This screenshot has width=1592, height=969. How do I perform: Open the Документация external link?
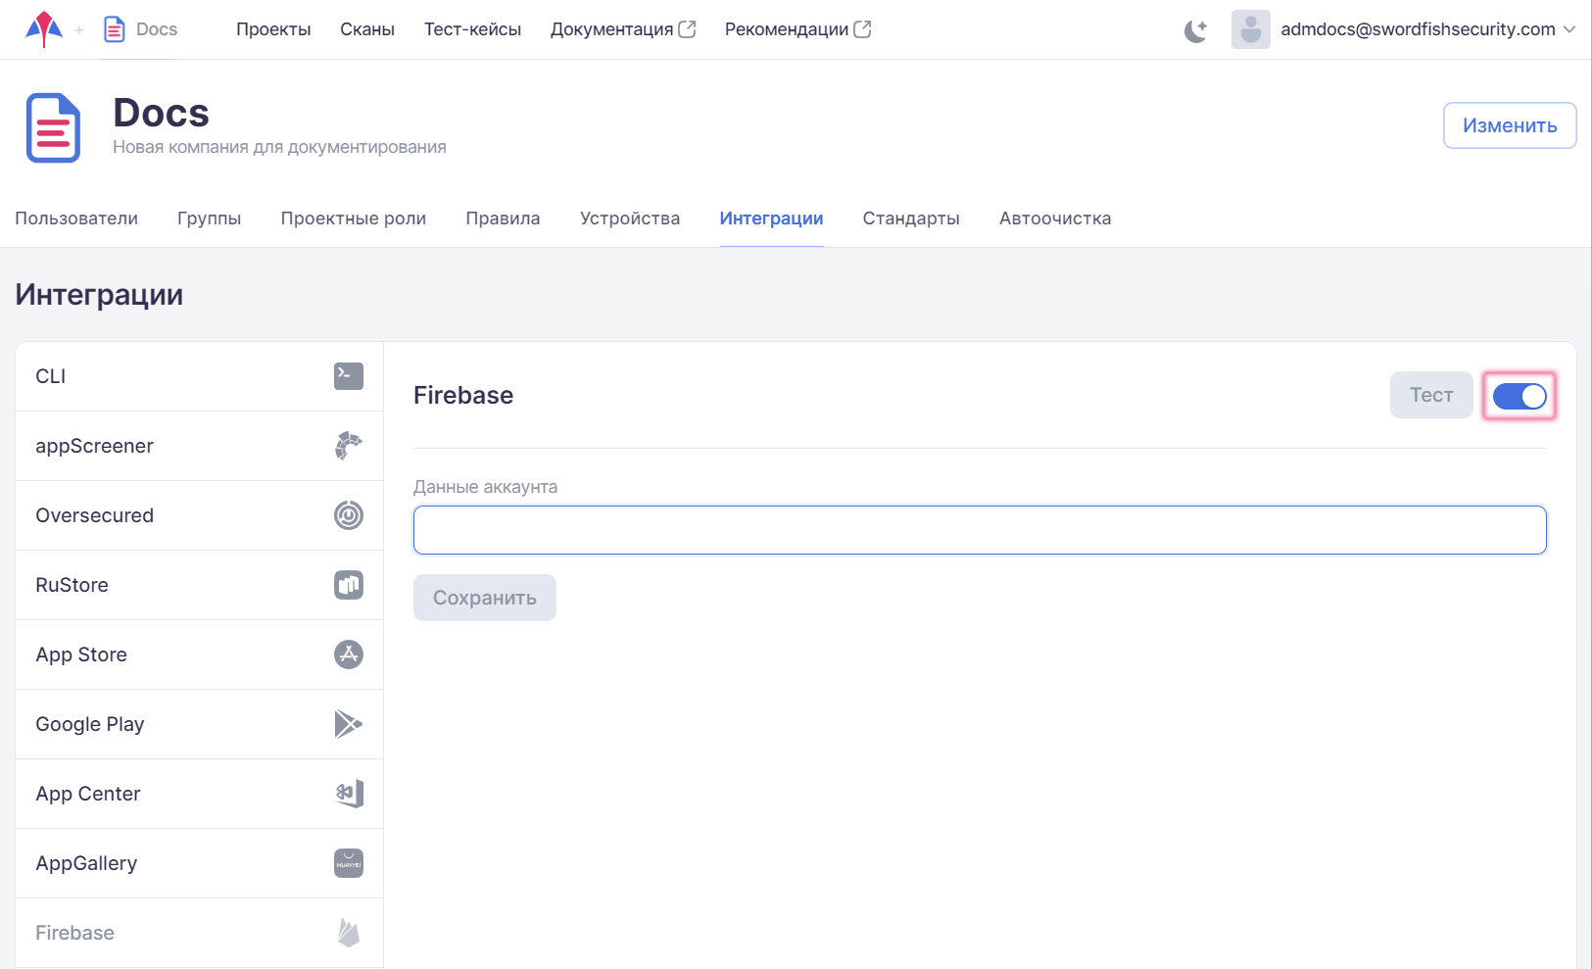[x=622, y=29]
